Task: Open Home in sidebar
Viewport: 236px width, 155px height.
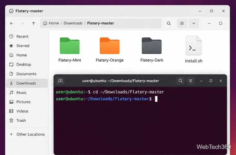Action: (x=27, y=55)
